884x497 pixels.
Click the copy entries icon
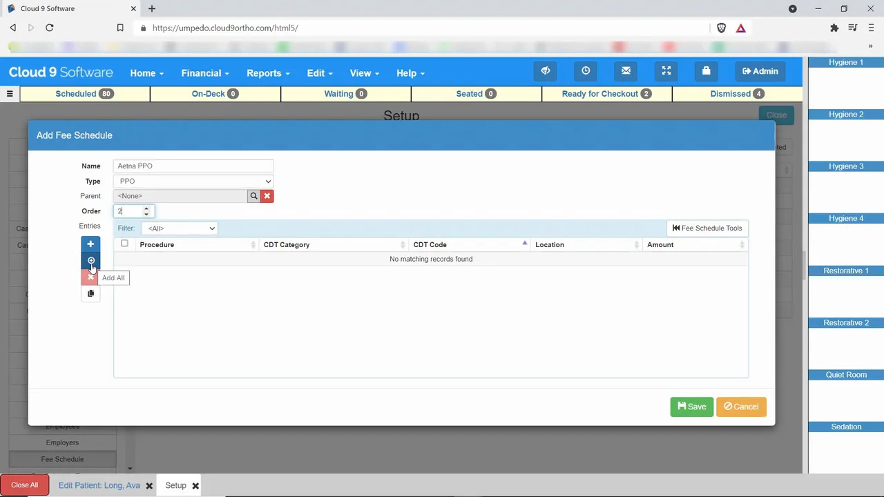90,293
